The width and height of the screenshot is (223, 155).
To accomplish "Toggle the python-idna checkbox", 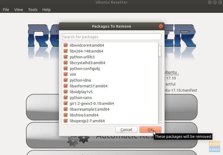I will tap(66, 80).
